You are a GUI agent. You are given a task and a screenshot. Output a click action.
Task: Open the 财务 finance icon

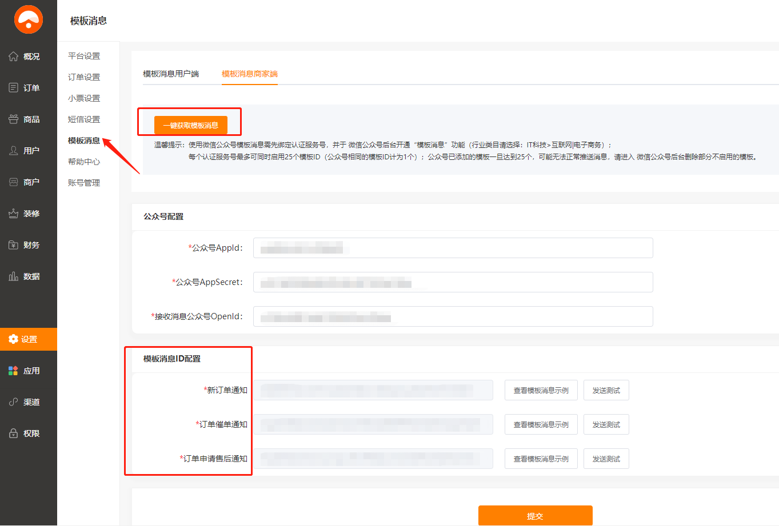14,245
